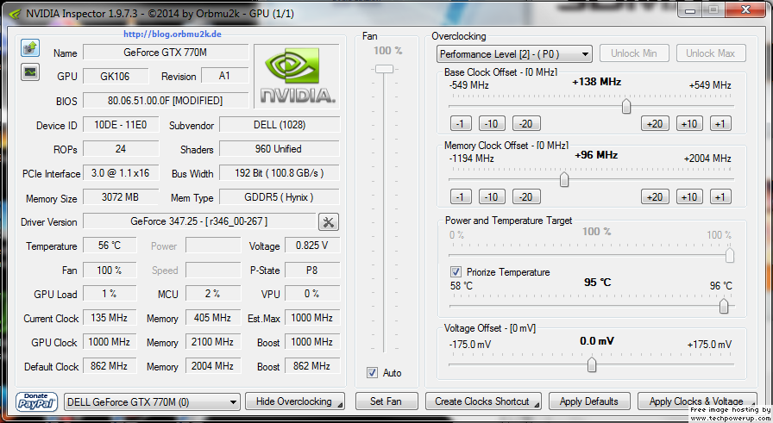Click the Unlock Min button
Screen dimensions: 773x423
click(634, 53)
